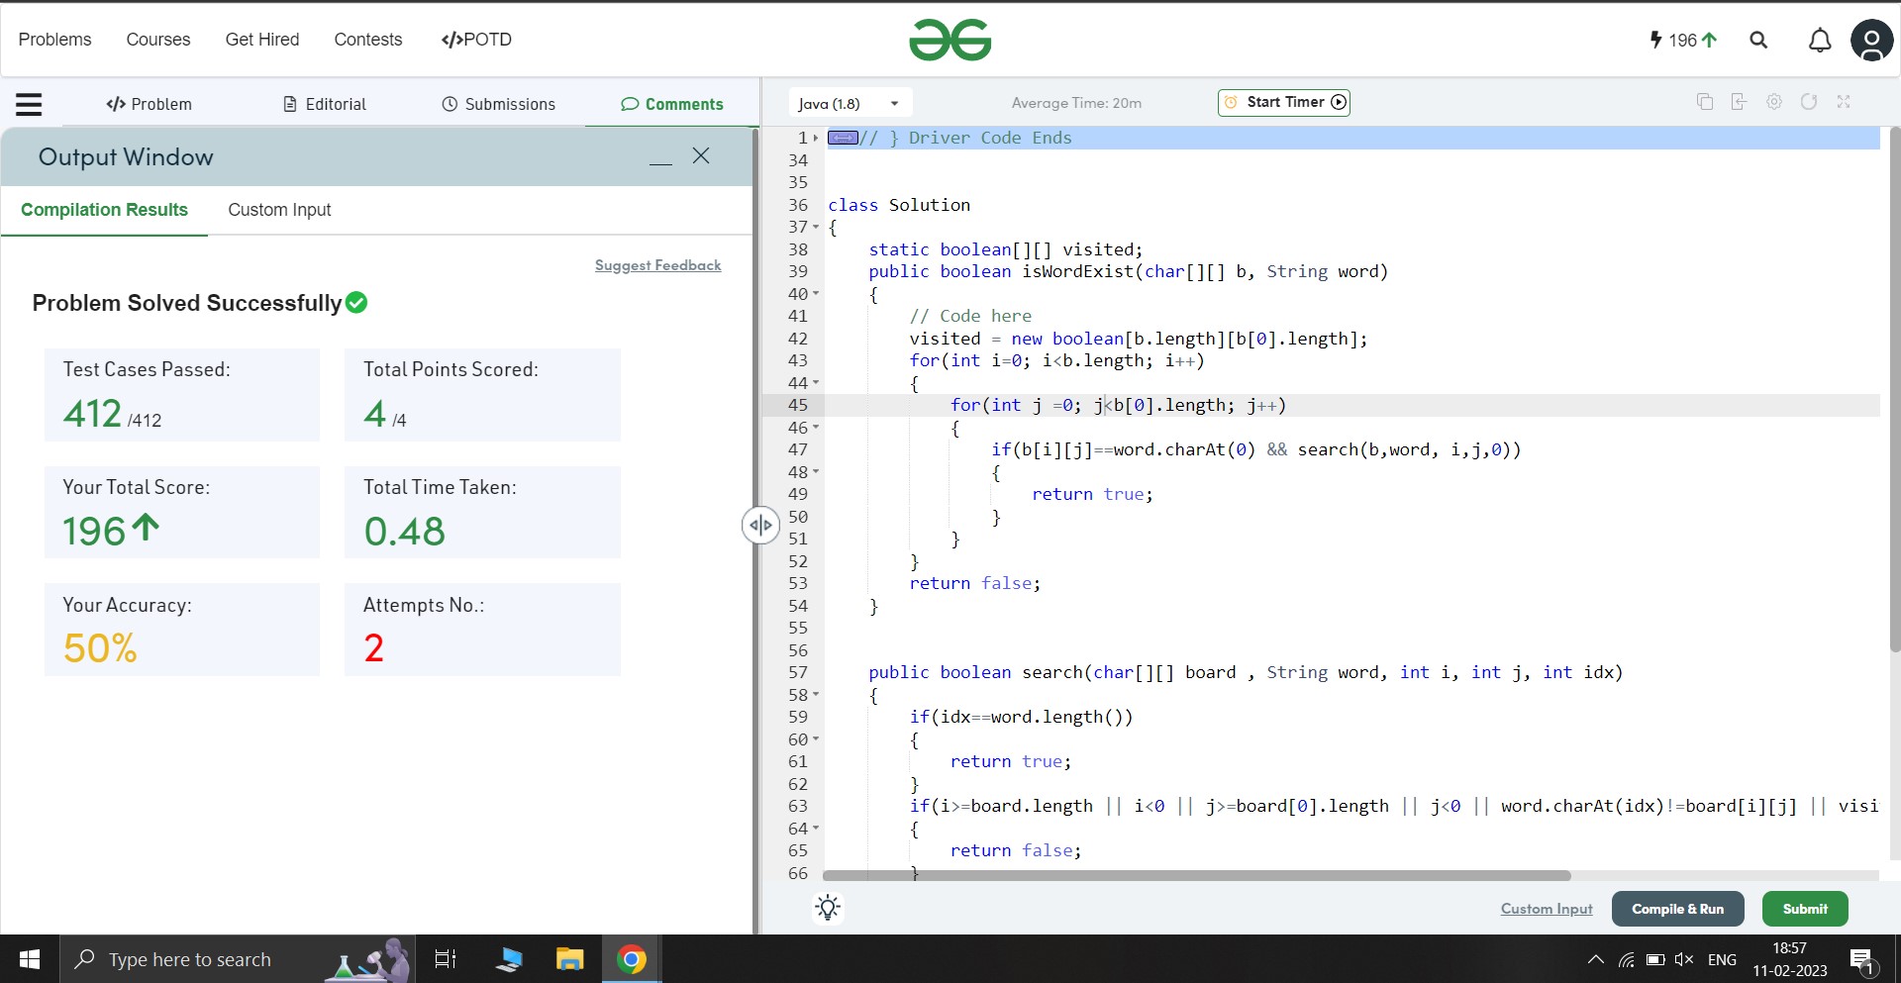Viewport: 1901px width, 983px height.
Task: Open the Courses menu
Action: 158,40
